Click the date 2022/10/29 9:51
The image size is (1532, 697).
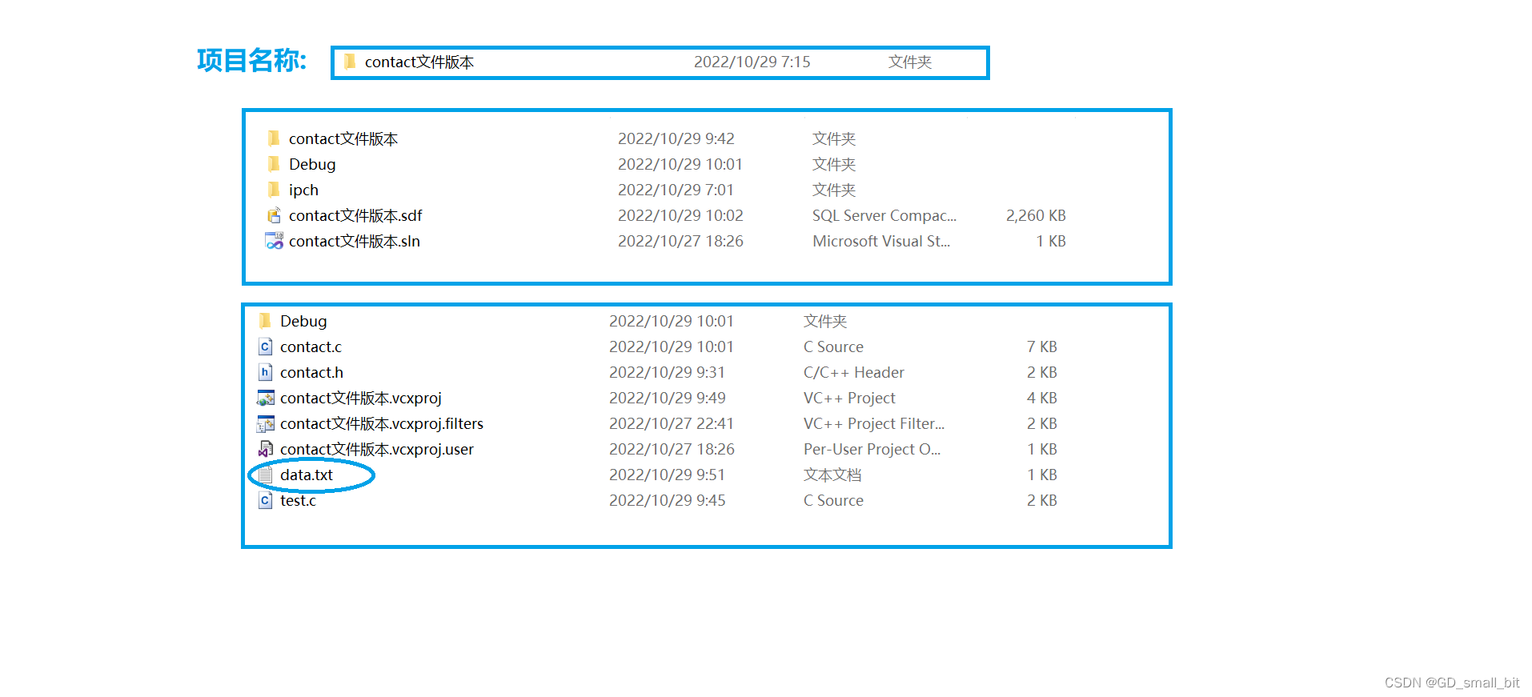point(668,475)
